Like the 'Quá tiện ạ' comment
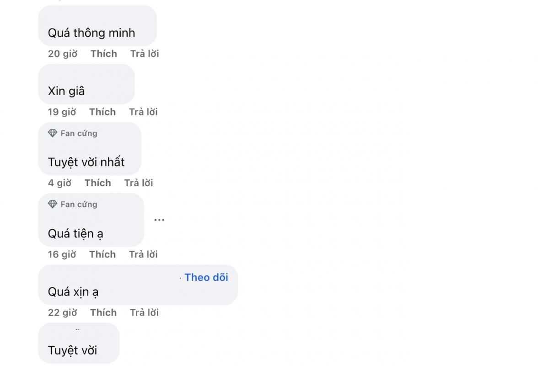 [102, 254]
